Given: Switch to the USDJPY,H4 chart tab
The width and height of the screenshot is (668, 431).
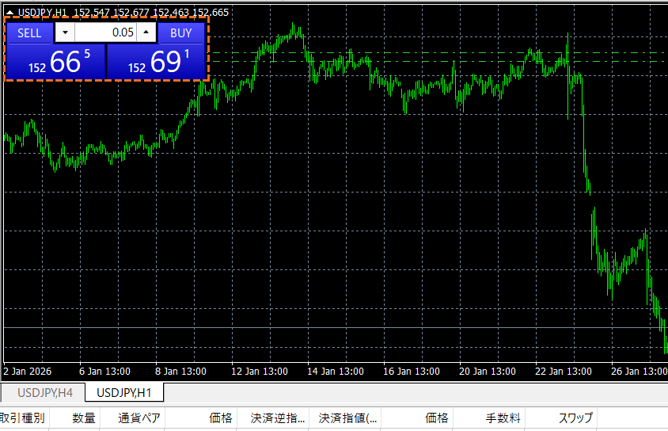Looking at the screenshot, I should point(45,392).
